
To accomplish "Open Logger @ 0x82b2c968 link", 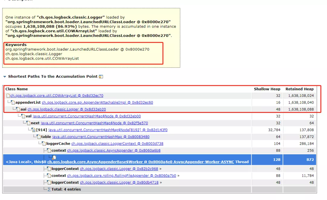I will tap(119, 169).
